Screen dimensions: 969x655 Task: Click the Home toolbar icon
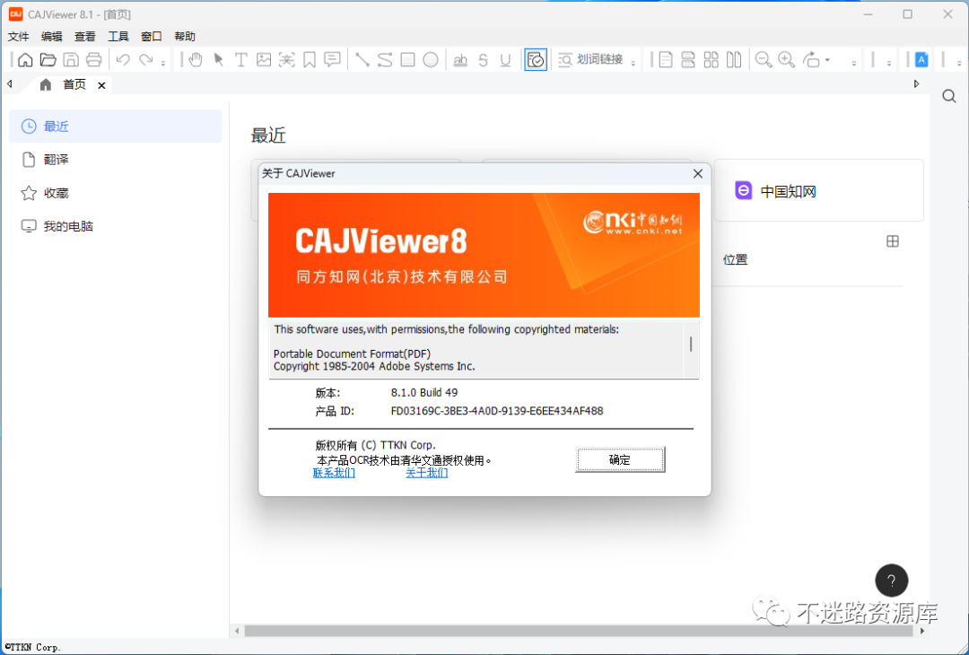pos(25,60)
